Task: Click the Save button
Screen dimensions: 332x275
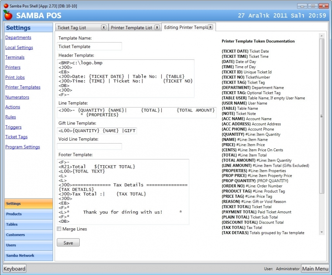Action: [68, 243]
